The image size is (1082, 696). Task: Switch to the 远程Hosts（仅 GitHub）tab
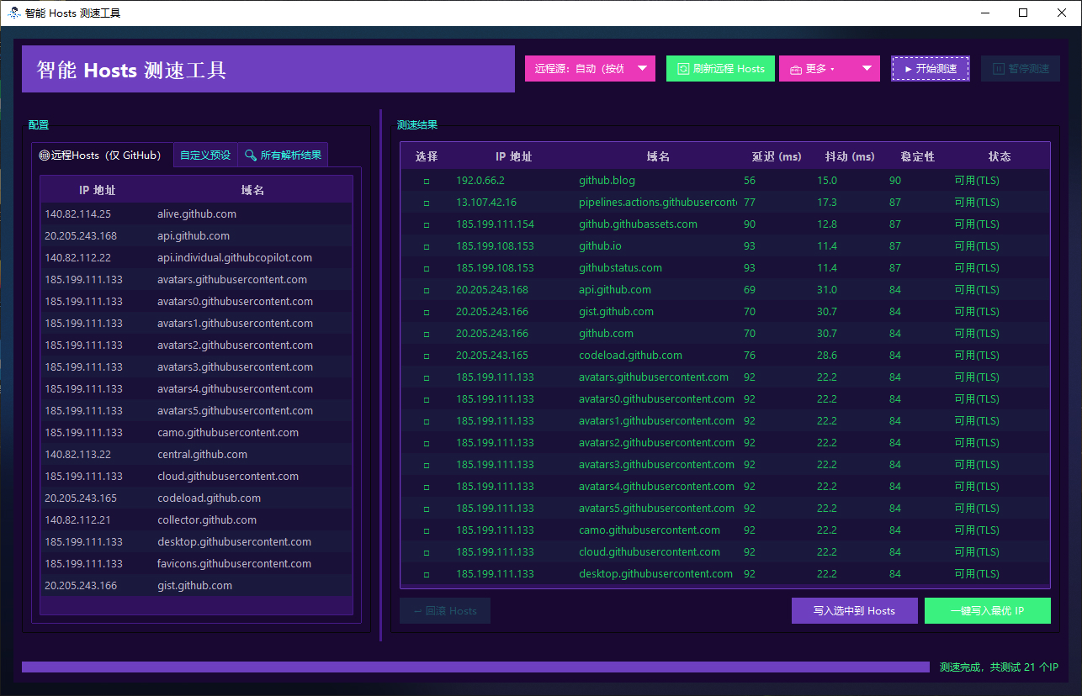pos(103,155)
